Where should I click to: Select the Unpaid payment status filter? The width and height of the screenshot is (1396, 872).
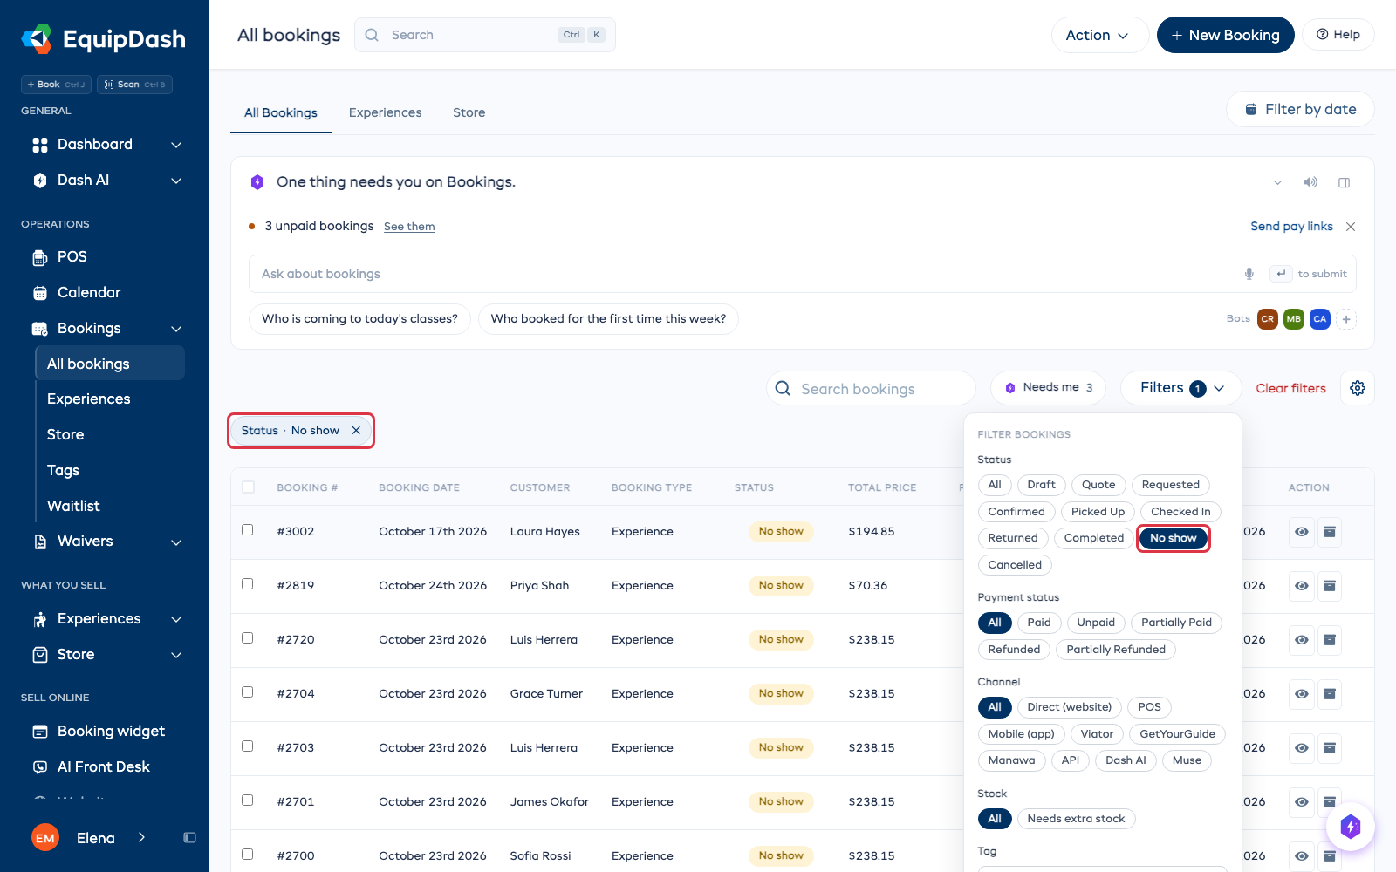[1096, 623]
